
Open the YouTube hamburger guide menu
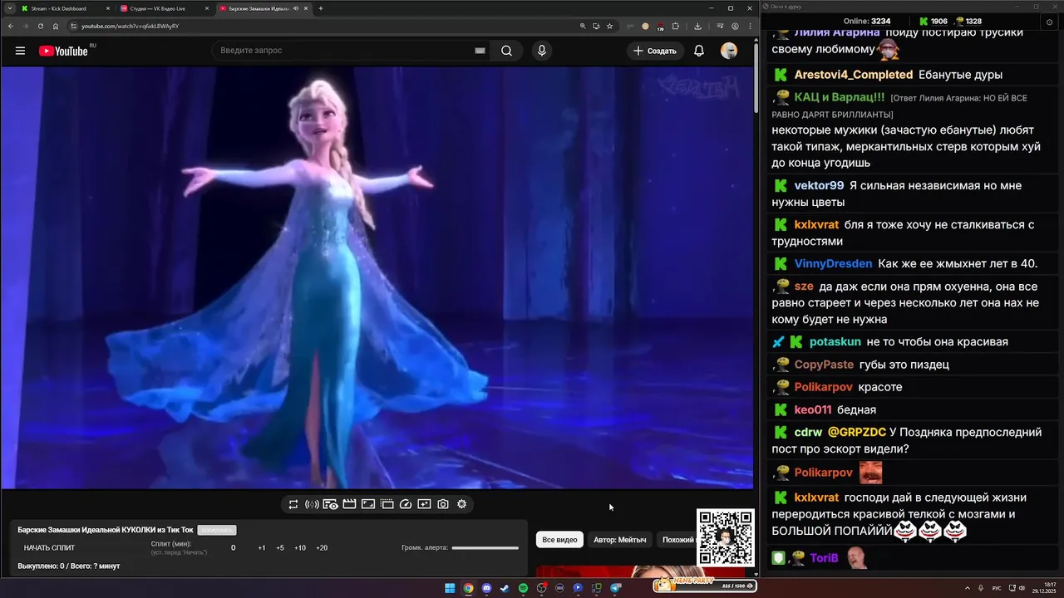[20, 51]
